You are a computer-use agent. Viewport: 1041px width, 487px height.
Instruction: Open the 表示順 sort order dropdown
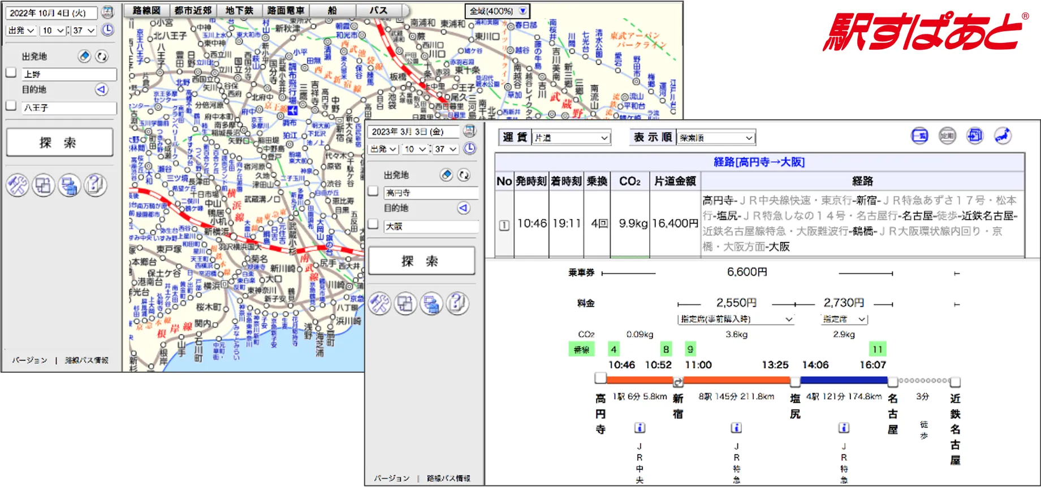click(x=716, y=138)
